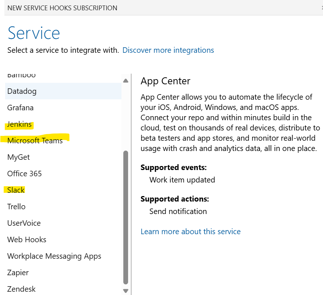Choose Trello service
Viewport: 323px width, 295px height.
63,207
